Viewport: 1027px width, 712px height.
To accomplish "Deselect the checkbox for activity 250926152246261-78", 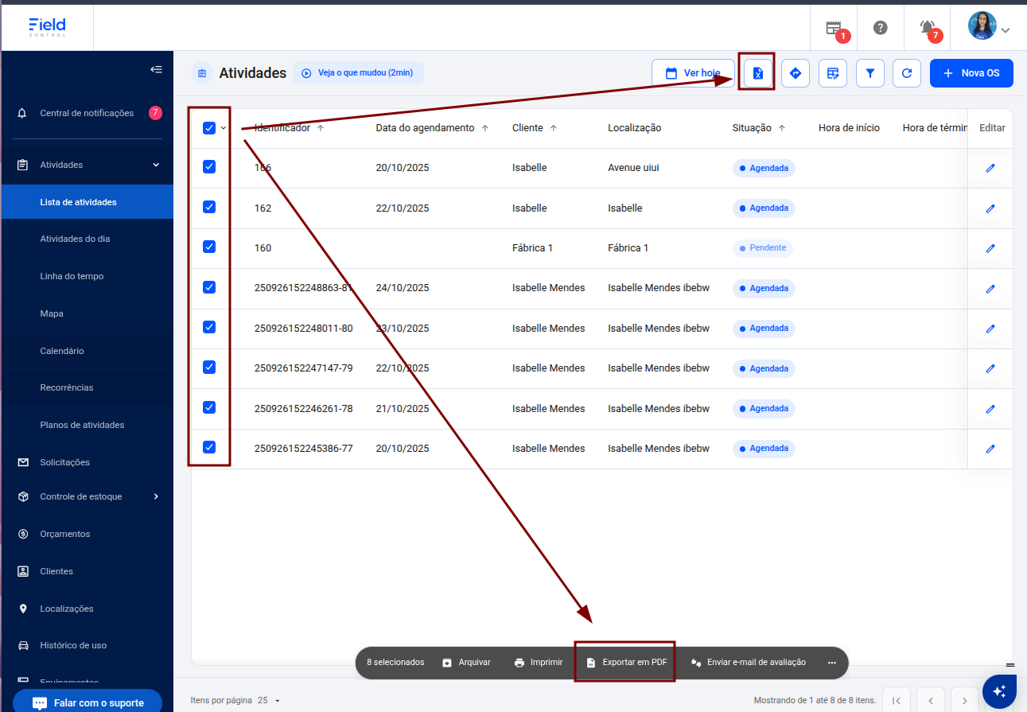I will pos(209,407).
